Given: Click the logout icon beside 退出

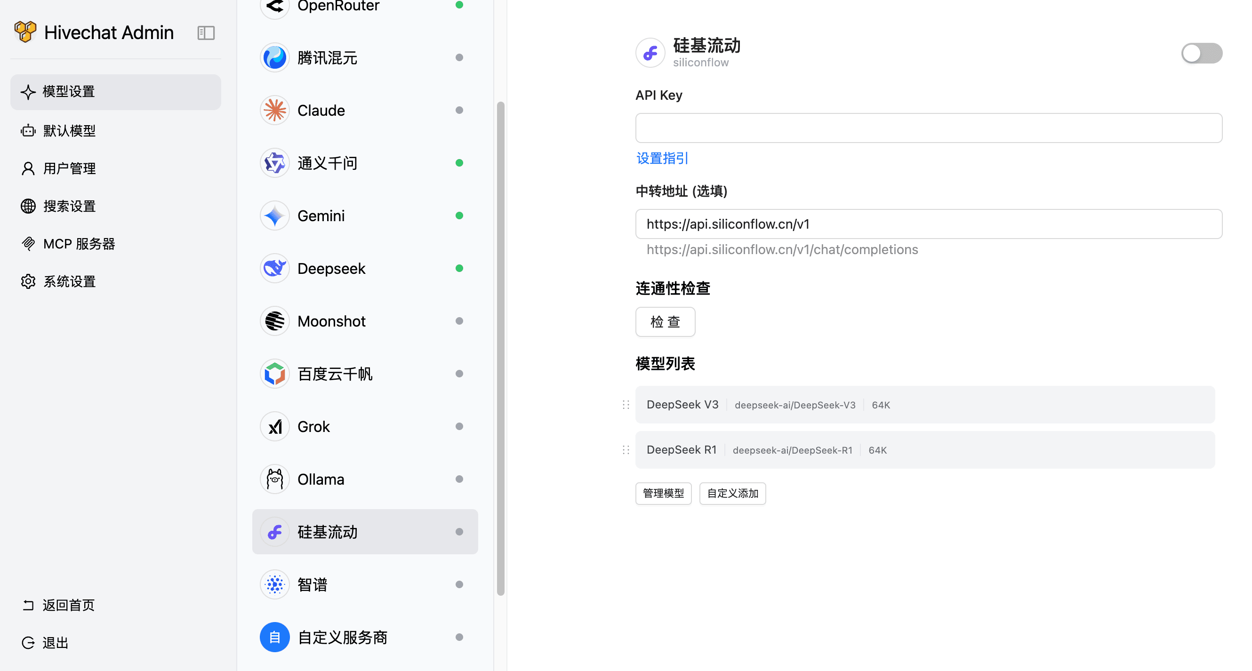Looking at the screenshot, I should [28, 643].
